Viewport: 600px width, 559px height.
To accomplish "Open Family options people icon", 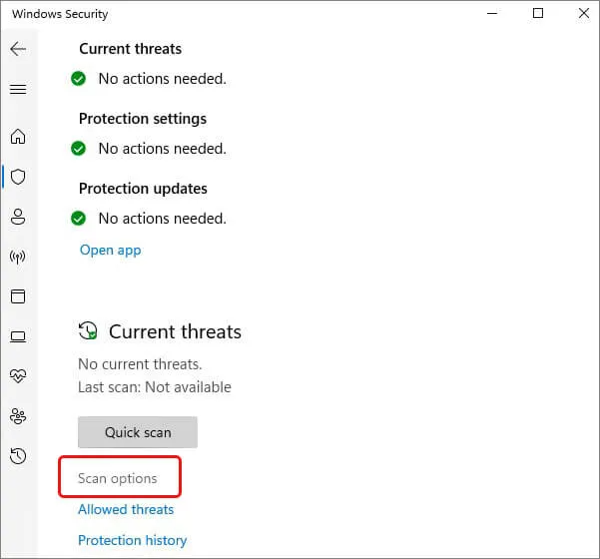I will (x=18, y=416).
